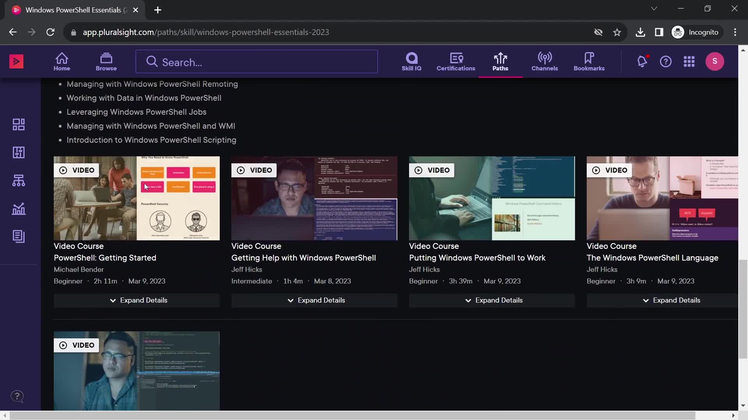Open the help question mark in navbar
The width and height of the screenshot is (748, 420).
pyautogui.click(x=666, y=61)
